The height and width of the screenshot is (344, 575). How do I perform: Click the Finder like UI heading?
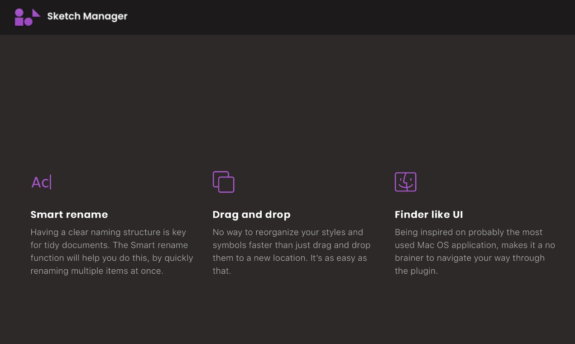[x=429, y=215]
